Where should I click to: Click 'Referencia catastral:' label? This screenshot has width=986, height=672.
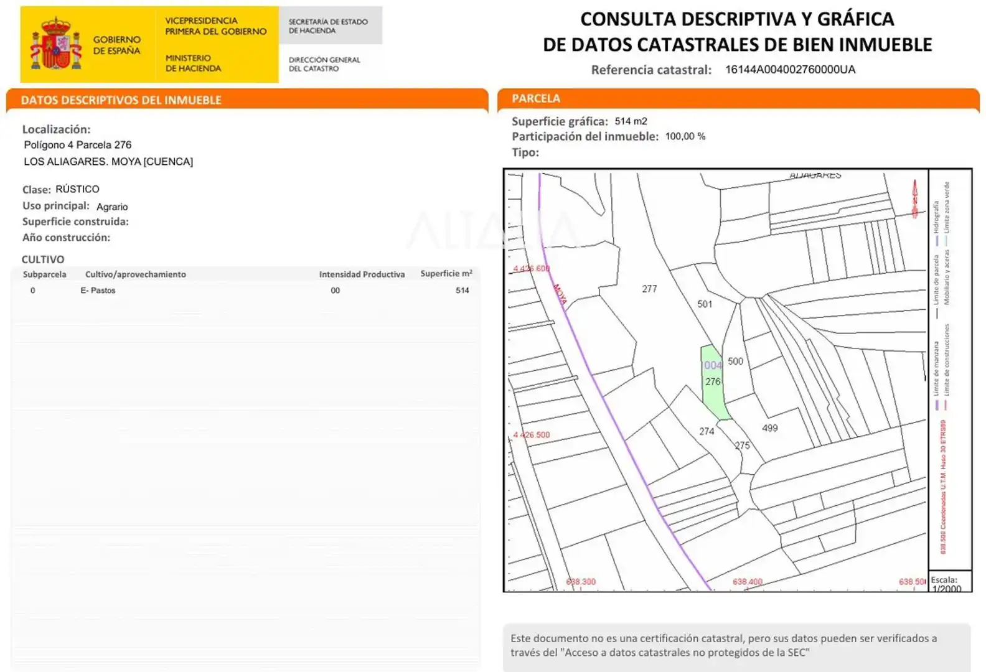pyautogui.click(x=651, y=70)
